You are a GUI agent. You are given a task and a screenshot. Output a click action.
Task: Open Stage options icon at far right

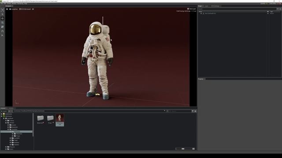tap(280, 9)
